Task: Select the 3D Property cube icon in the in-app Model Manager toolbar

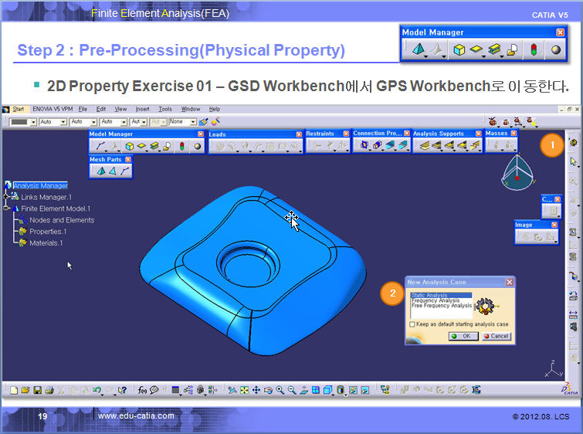Action: click(x=130, y=146)
